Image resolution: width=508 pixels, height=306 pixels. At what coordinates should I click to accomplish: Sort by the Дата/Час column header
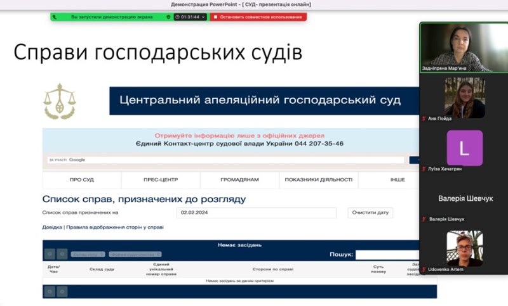point(53,269)
